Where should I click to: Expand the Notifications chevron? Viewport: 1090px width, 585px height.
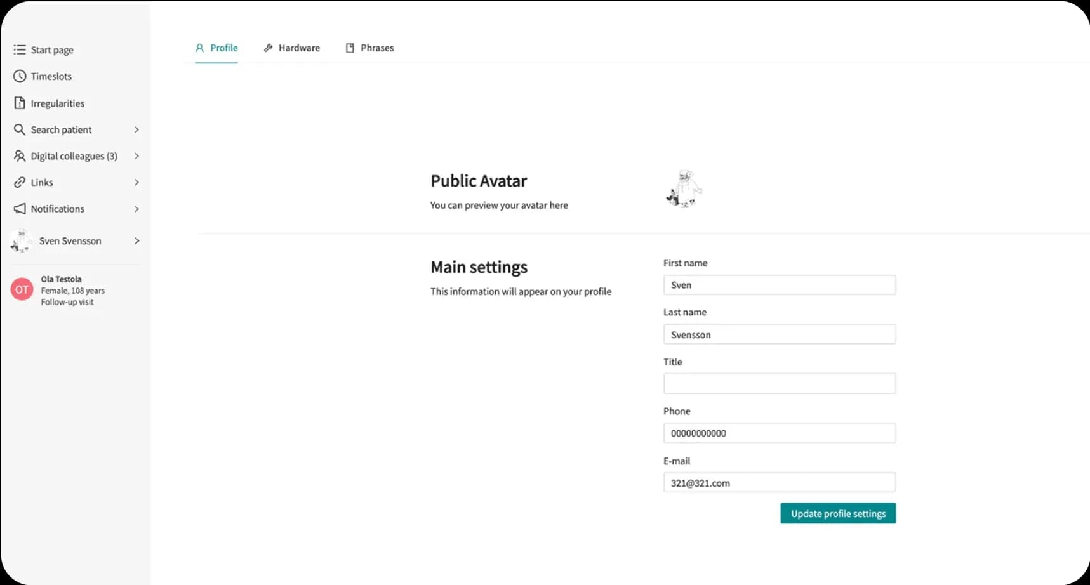click(x=136, y=209)
